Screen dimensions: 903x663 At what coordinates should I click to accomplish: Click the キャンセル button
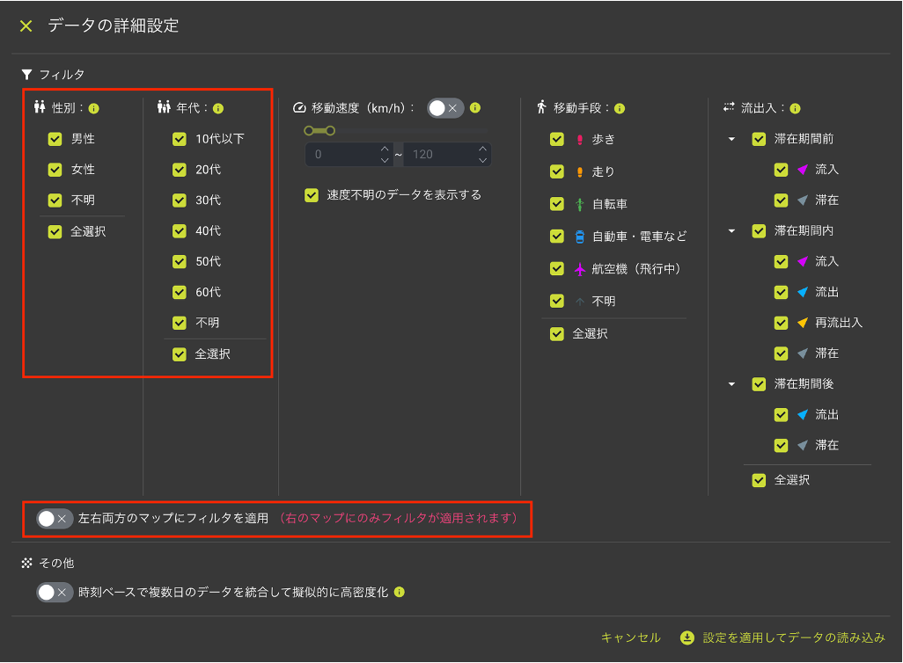[630, 637]
